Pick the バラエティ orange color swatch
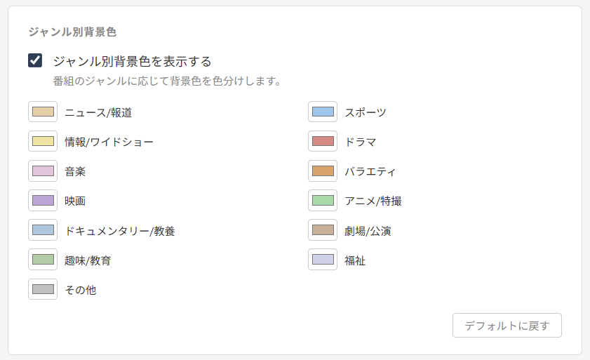Image resolution: width=590 pixels, height=360 pixels. 323,171
